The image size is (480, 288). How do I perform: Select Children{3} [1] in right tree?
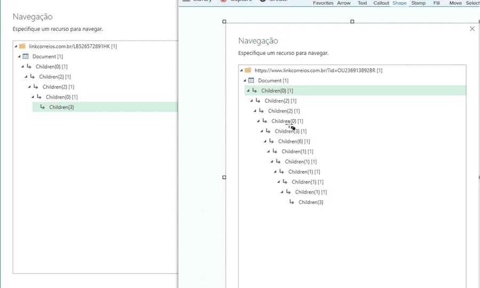291,131
